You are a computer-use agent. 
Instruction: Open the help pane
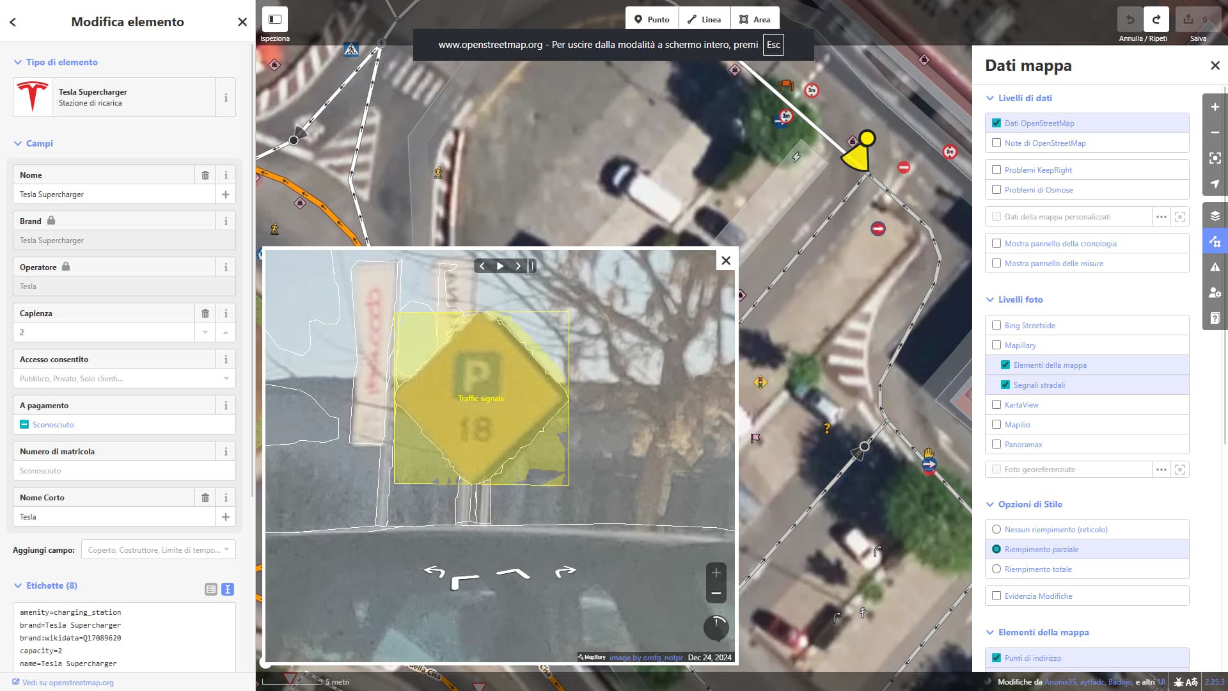[1215, 318]
